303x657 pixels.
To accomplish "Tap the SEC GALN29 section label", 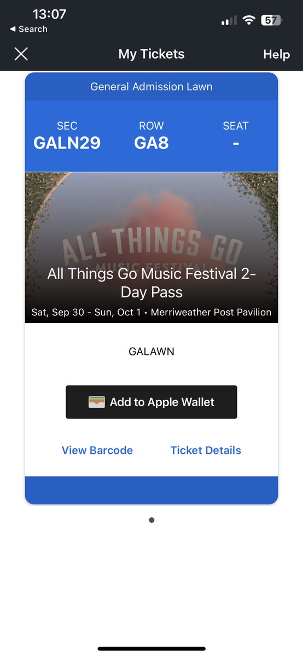I will 67,135.
